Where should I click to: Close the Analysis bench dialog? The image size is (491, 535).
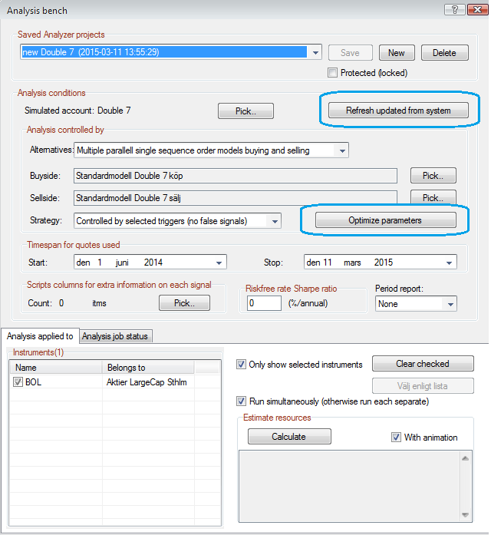477,9
